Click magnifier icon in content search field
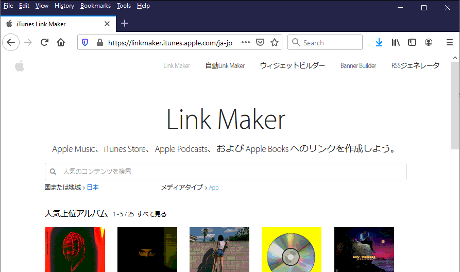 point(53,172)
